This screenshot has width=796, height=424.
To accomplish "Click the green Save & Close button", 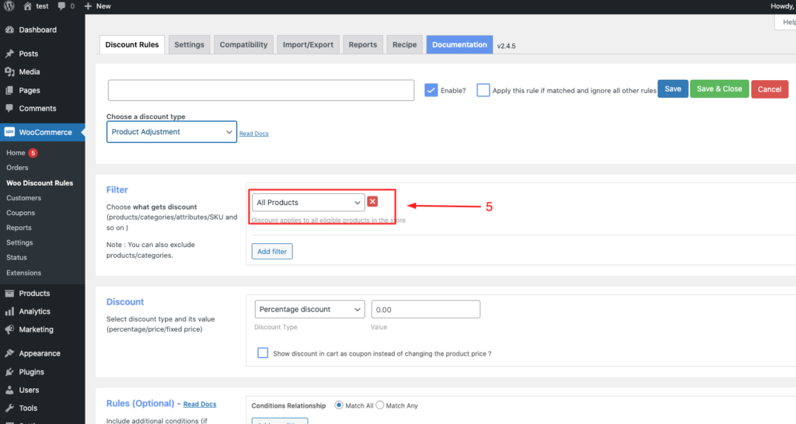I will coord(719,89).
